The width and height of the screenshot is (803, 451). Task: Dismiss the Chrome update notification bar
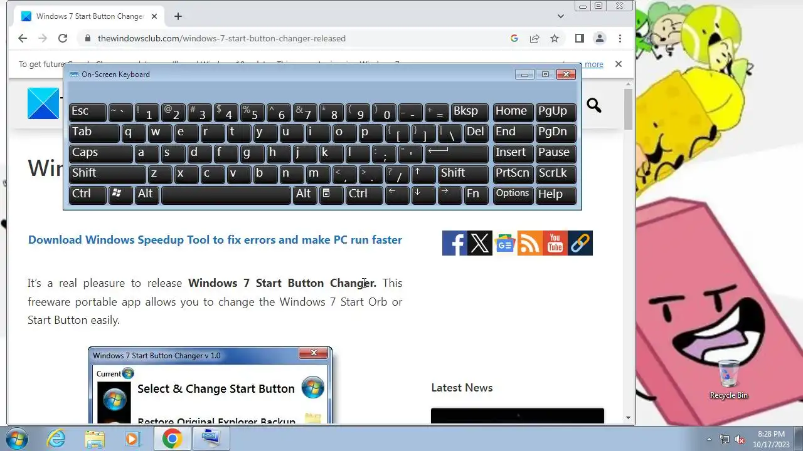click(x=618, y=64)
